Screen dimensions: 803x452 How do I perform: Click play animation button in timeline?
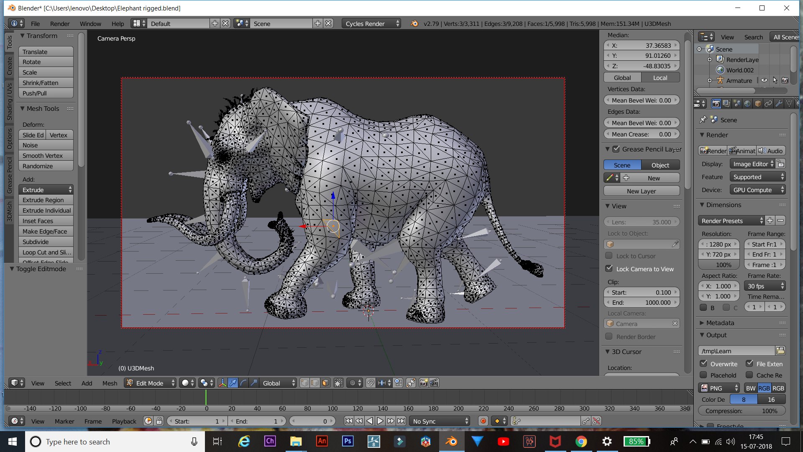(380, 421)
